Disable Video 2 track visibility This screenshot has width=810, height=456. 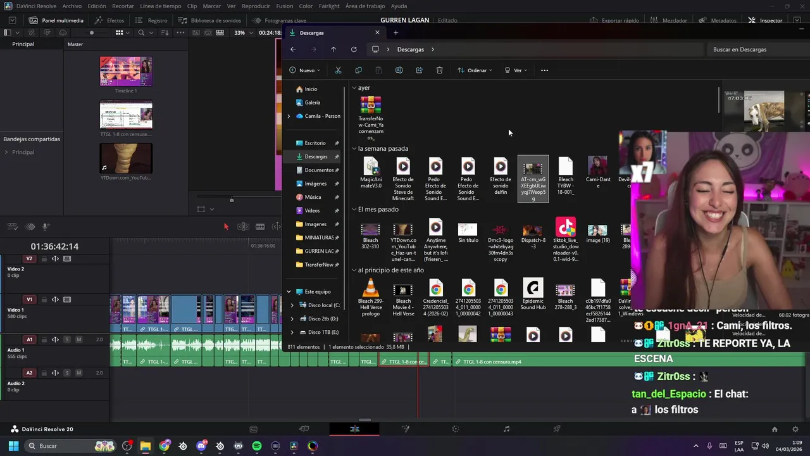[x=67, y=258]
